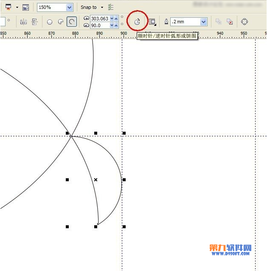Select the Pie shape type
Viewport: 267px width, 271px height.
pos(61,22)
